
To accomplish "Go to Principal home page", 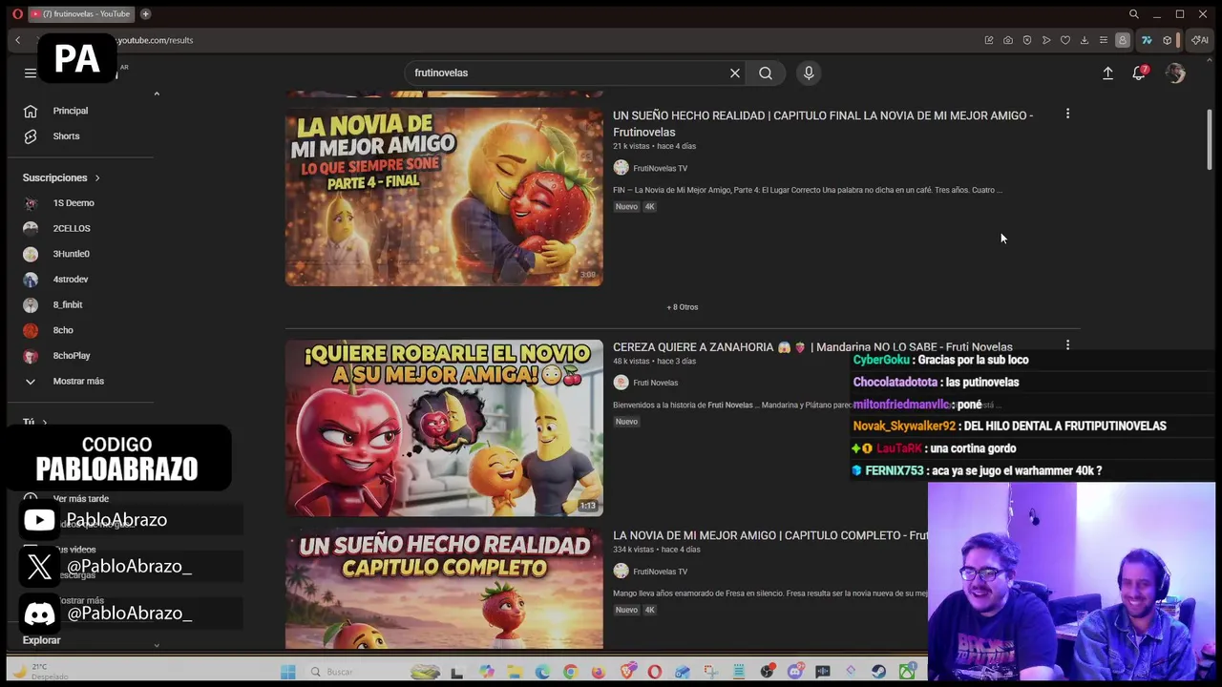I will 71,111.
